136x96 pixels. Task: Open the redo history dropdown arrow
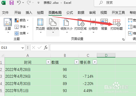(33, 3)
